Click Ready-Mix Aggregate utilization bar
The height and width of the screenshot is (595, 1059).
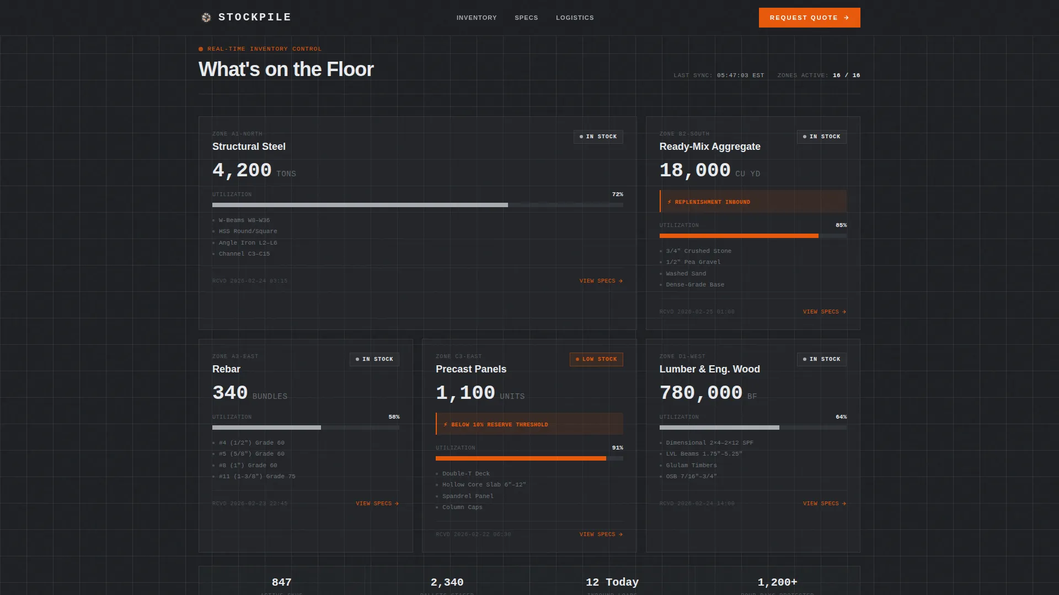[753, 236]
